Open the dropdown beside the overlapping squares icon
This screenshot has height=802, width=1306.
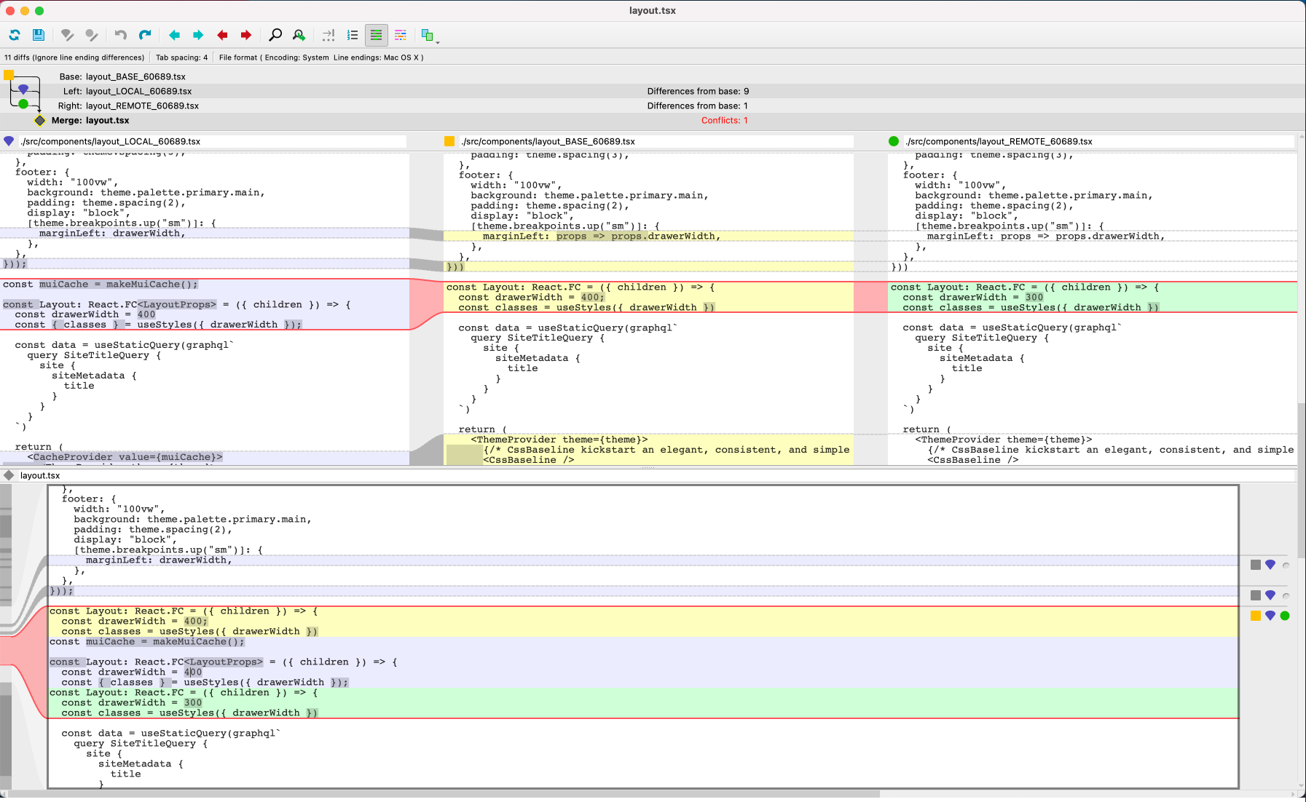437,41
